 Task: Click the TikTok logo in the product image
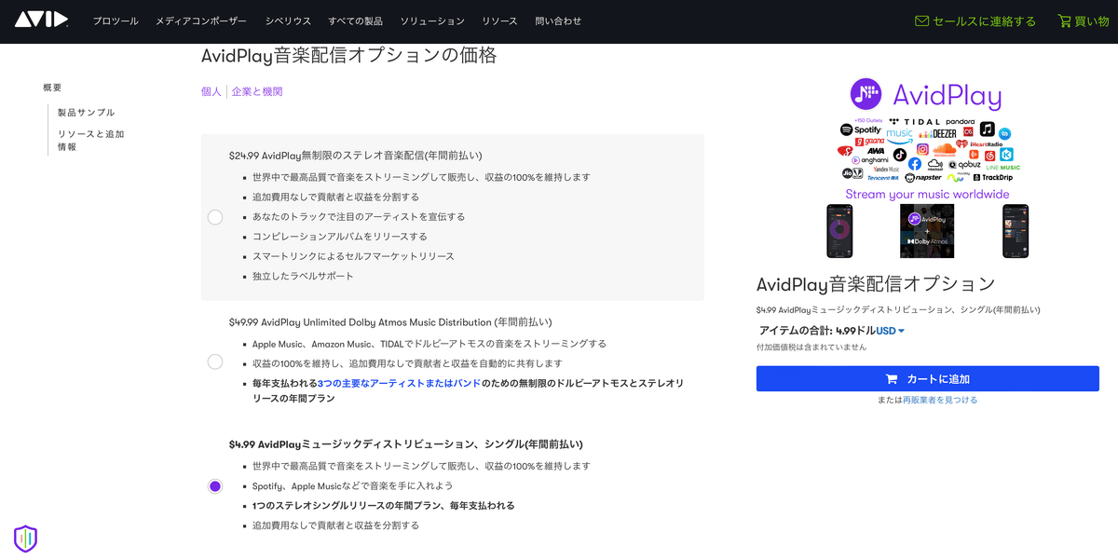pos(900,155)
